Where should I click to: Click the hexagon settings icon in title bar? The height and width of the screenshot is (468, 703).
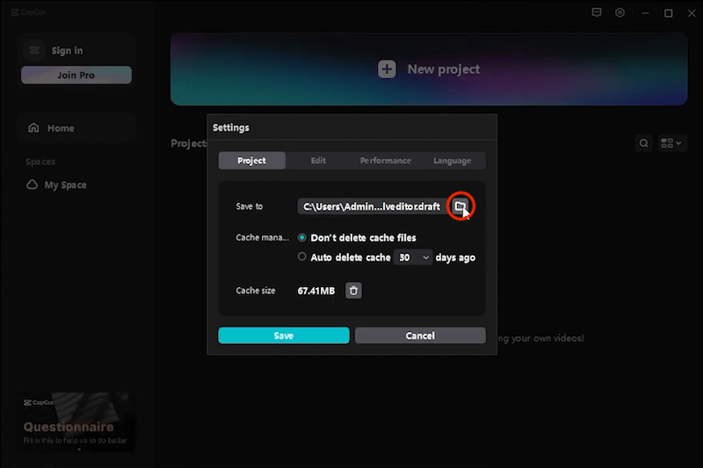(620, 13)
